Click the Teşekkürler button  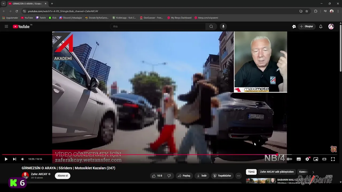pyautogui.click(x=222, y=176)
